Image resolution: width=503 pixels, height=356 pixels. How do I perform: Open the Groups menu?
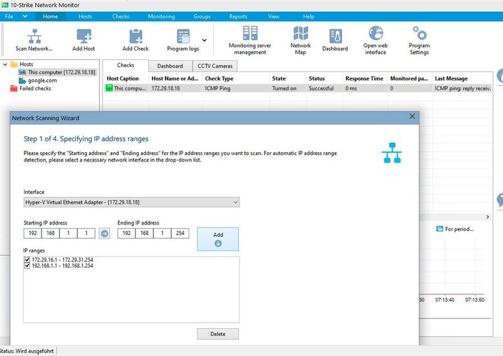pos(202,16)
